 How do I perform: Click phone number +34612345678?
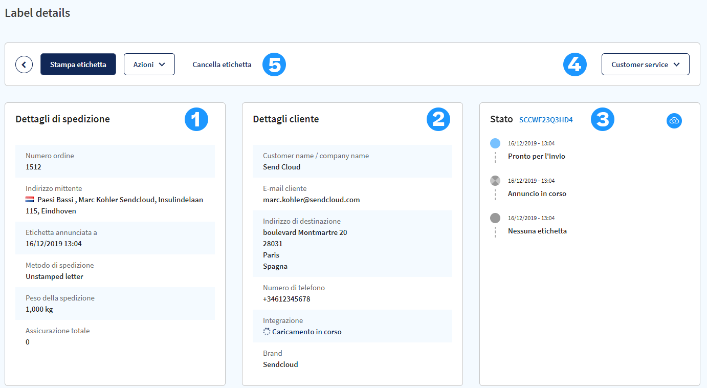pyautogui.click(x=286, y=299)
